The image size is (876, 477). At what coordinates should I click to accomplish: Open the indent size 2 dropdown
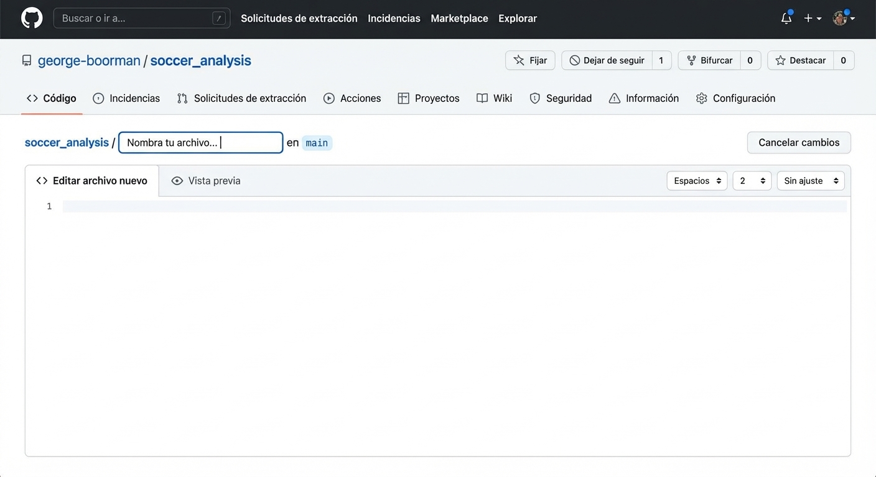752,181
